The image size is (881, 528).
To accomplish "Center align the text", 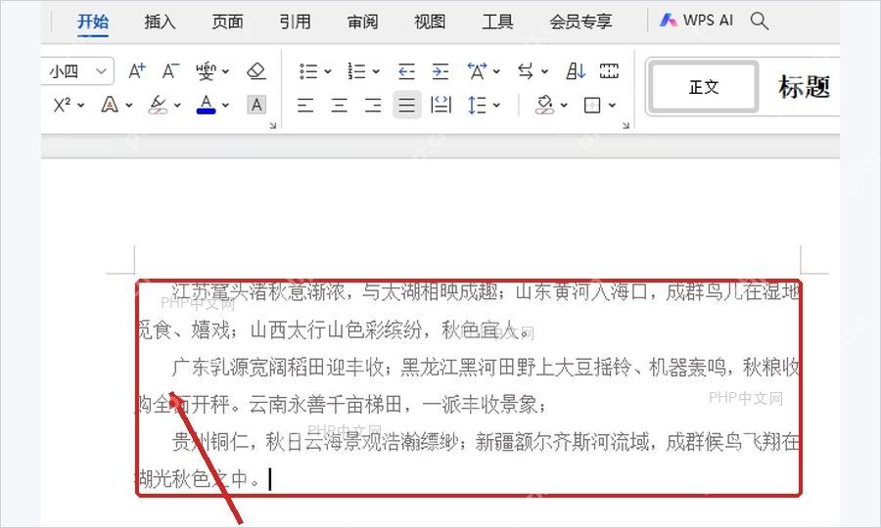I will 339,105.
